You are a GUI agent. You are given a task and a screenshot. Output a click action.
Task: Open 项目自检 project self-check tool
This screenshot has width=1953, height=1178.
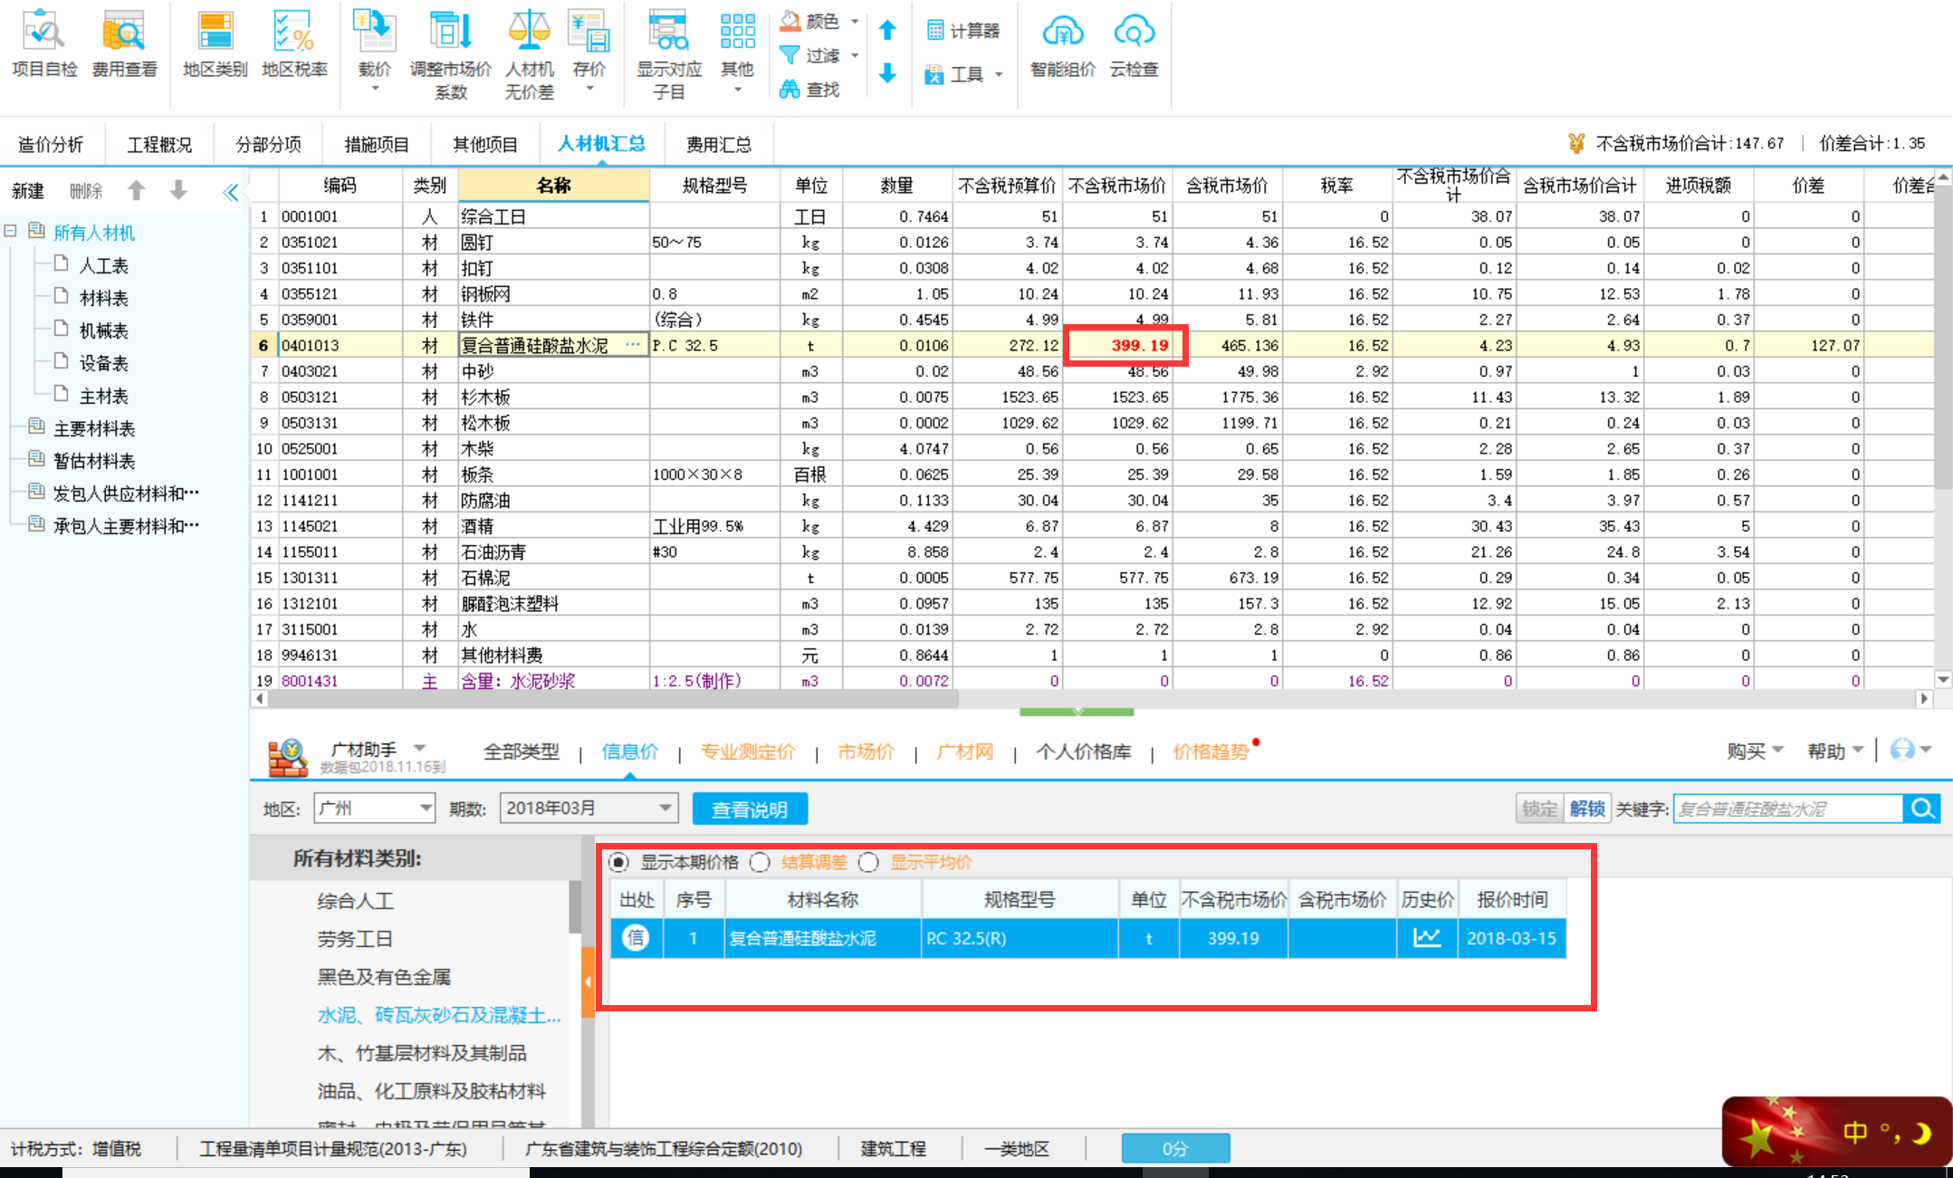click(x=44, y=43)
